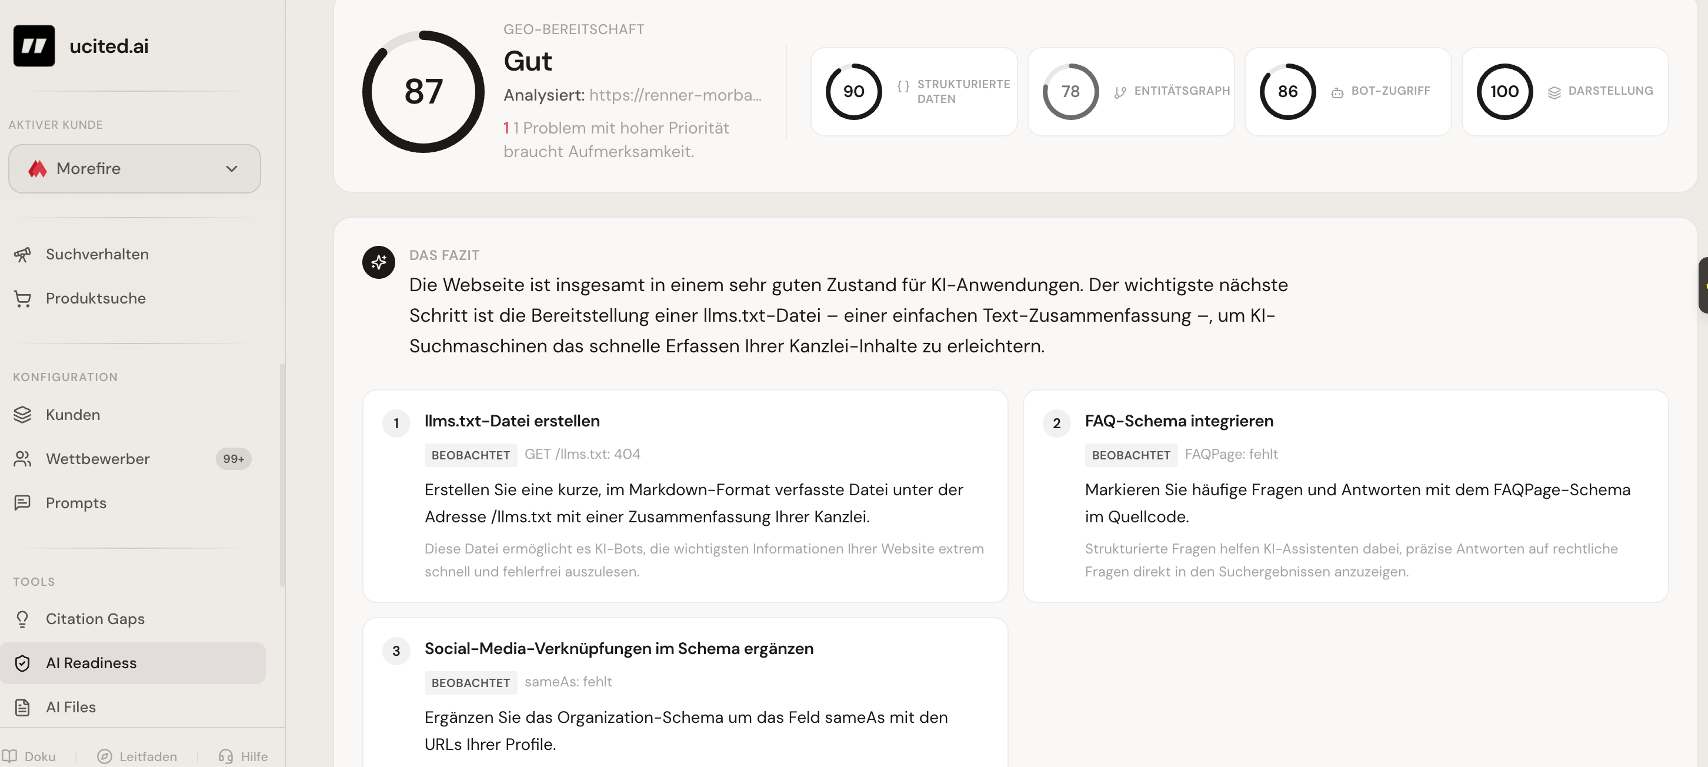Click the dark side tab on right edge
The width and height of the screenshot is (1708, 767).
[x=1703, y=285]
